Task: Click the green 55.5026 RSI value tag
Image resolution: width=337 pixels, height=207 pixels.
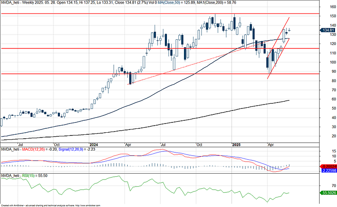Action: point(328,193)
